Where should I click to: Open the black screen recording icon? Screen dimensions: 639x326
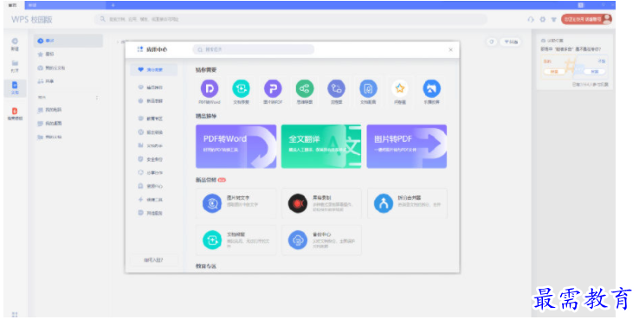298,203
